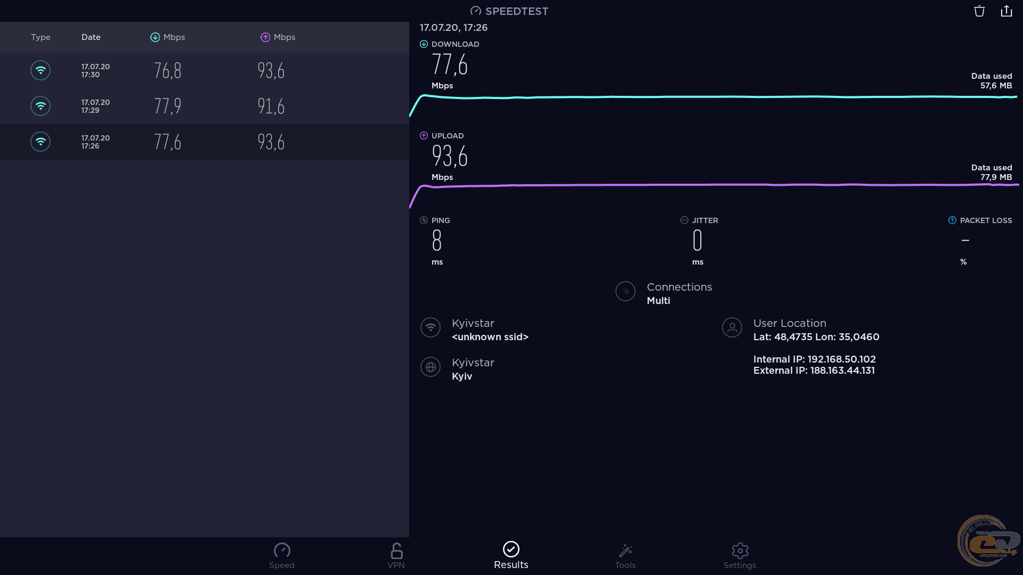The image size is (1023, 575).
Task: Click the Kyivstar Wi-Fi network icon
Action: coord(431,327)
